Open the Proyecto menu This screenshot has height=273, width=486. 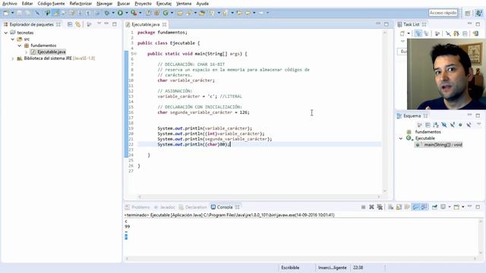[x=144, y=4]
